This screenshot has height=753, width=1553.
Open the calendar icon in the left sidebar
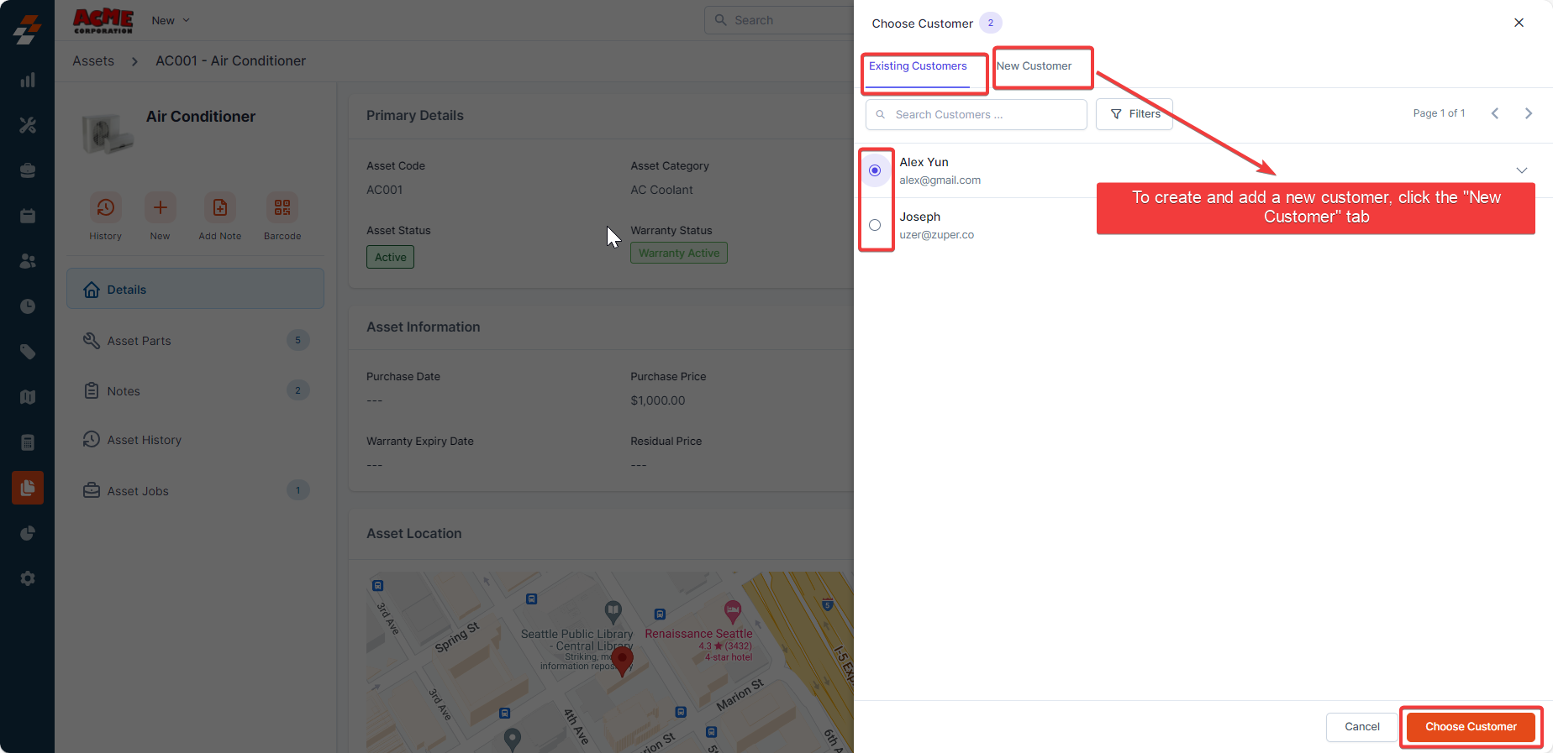coord(28,216)
